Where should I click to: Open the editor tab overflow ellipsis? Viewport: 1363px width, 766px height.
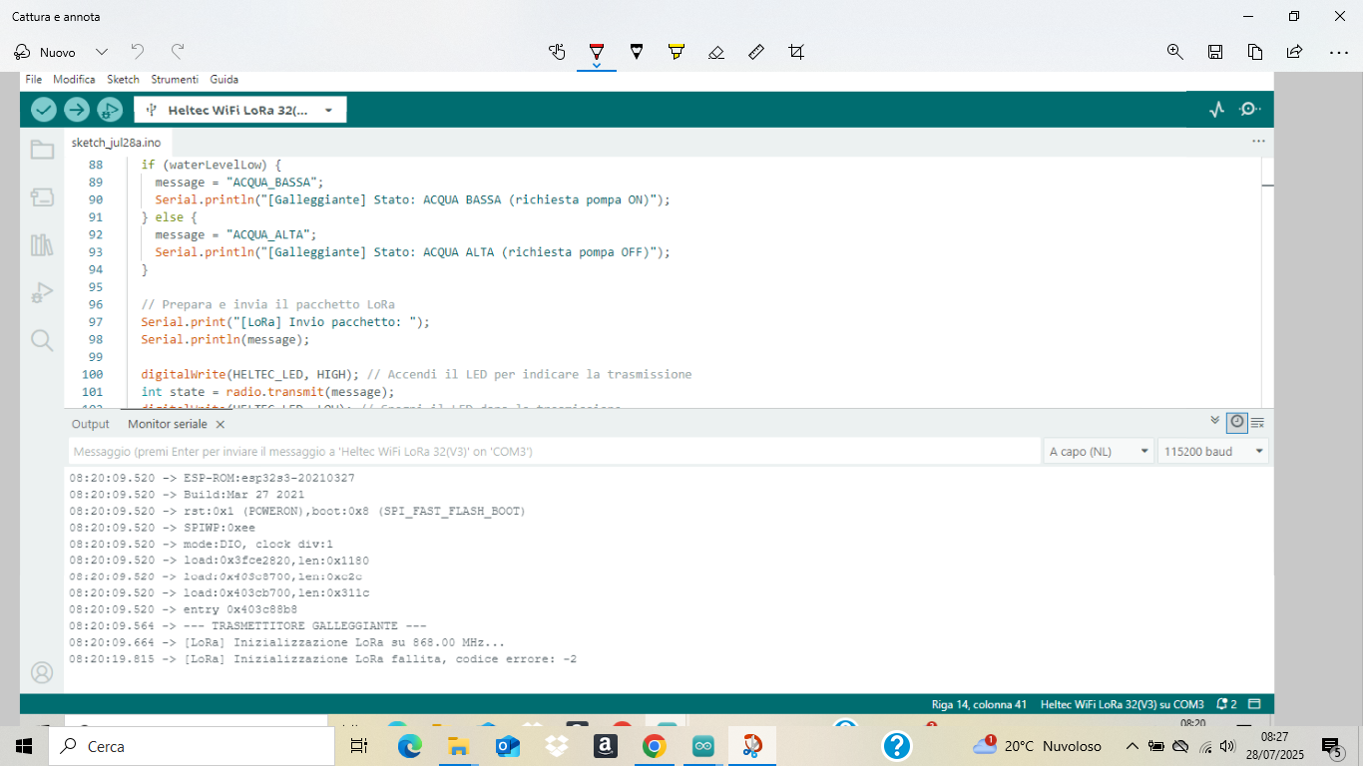pos(1258,142)
